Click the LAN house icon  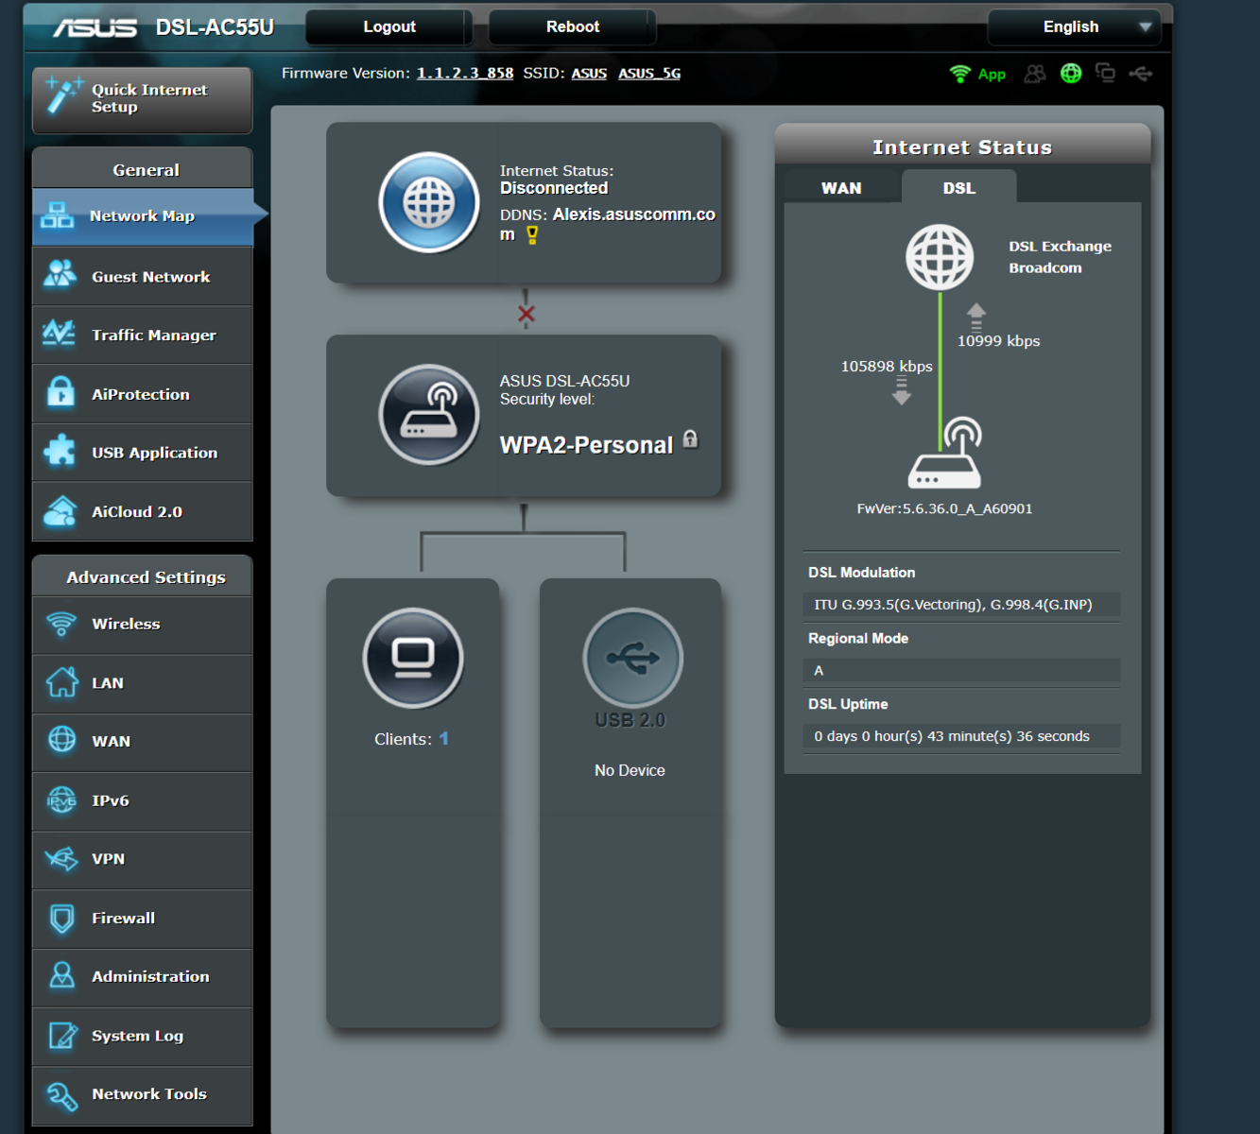pos(62,682)
